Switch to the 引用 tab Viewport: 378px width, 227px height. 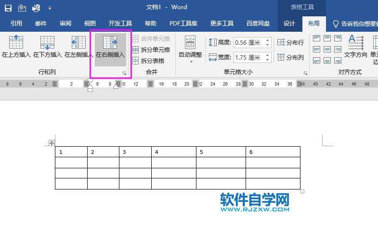point(16,24)
